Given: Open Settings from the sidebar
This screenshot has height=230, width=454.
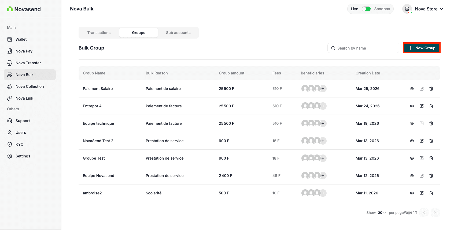Looking at the screenshot, I should pyautogui.click(x=23, y=156).
